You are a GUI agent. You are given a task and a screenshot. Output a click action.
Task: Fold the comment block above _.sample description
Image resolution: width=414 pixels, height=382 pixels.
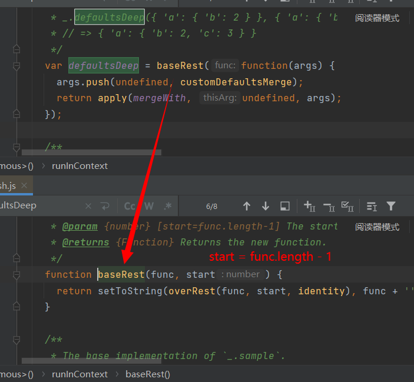(16, 340)
